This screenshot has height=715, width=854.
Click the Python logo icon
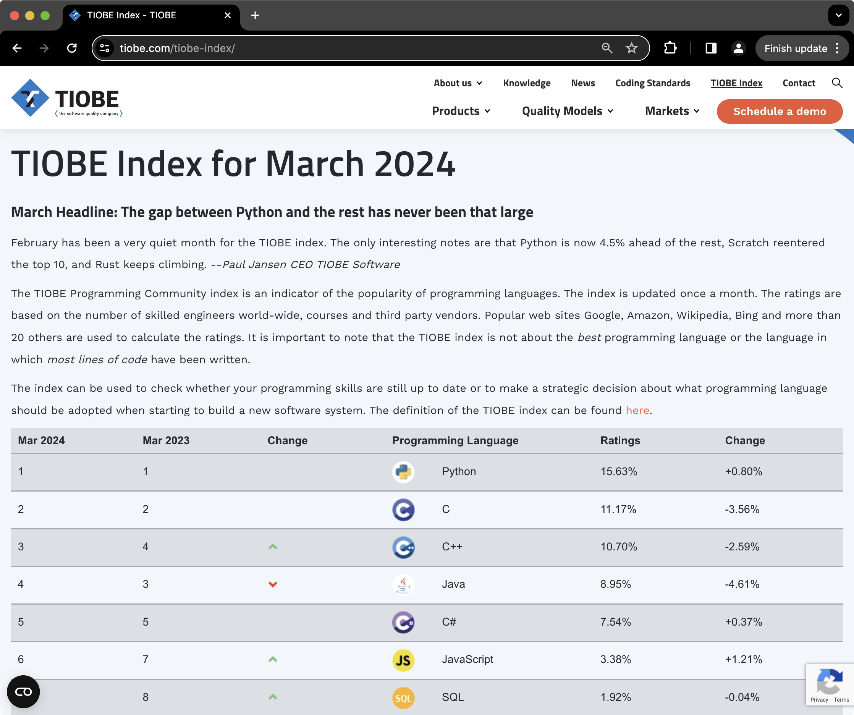click(403, 472)
